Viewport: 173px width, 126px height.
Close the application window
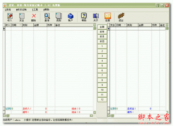point(167,5)
